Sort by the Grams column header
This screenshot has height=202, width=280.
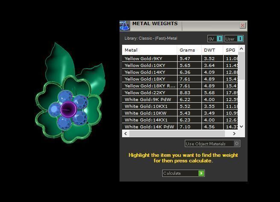(x=189, y=50)
